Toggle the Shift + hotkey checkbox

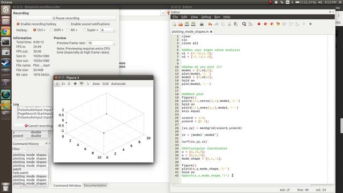tap(51, 30)
